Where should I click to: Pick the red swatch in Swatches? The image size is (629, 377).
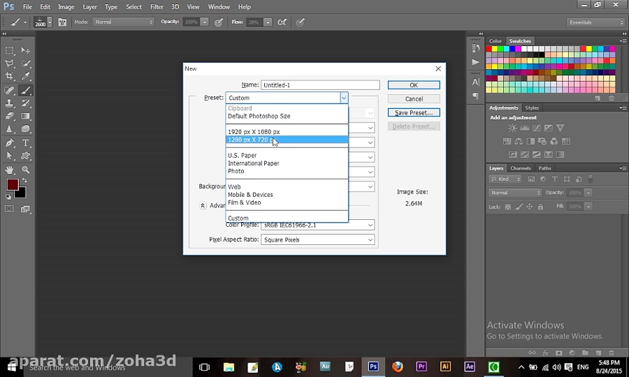point(489,49)
